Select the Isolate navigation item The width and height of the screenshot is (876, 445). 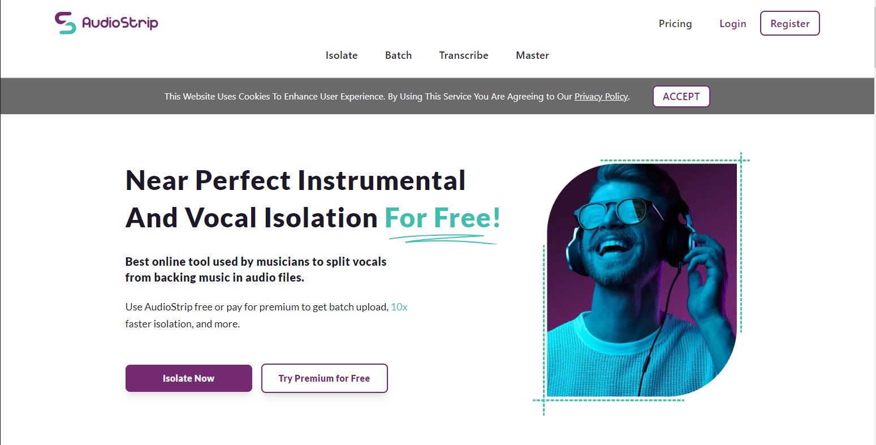coord(342,55)
